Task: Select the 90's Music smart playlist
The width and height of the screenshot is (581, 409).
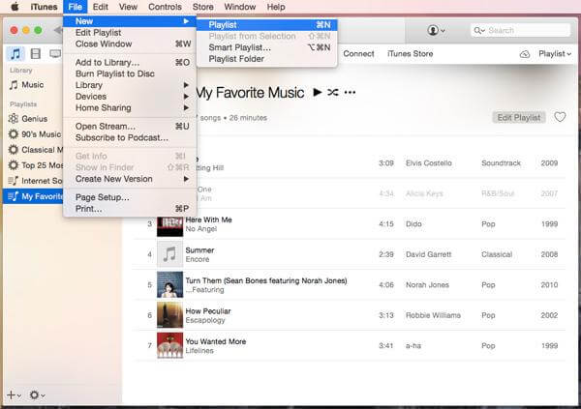Action: [34, 134]
